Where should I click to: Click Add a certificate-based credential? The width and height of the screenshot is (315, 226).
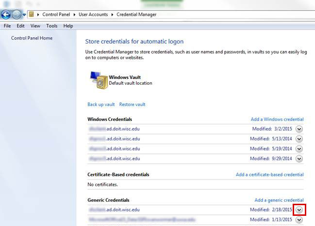tap(269, 175)
